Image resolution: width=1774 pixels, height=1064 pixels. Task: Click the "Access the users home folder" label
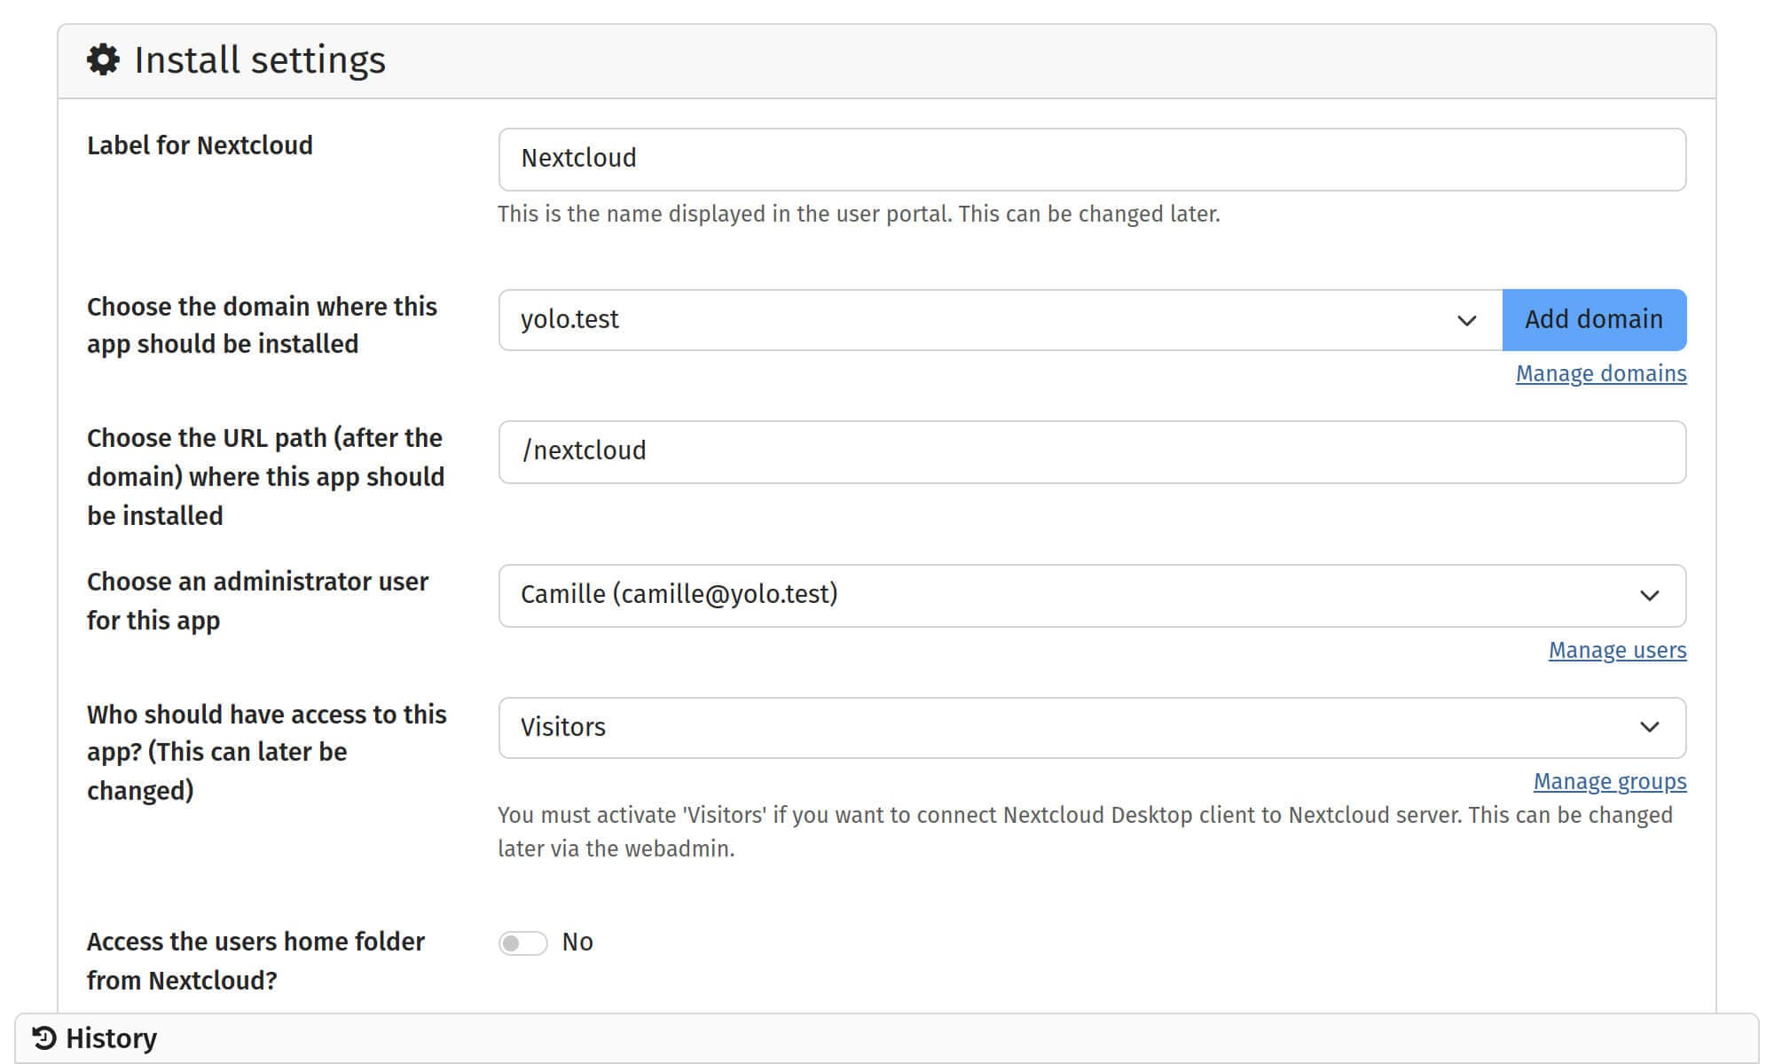(x=255, y=960)
